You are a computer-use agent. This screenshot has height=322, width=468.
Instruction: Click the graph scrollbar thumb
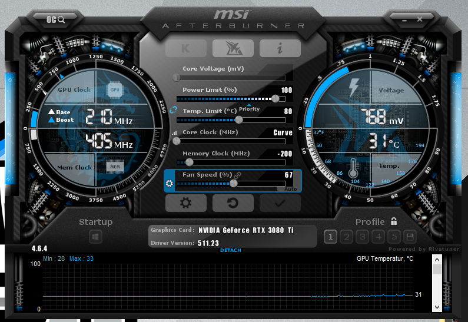[437, 270]
